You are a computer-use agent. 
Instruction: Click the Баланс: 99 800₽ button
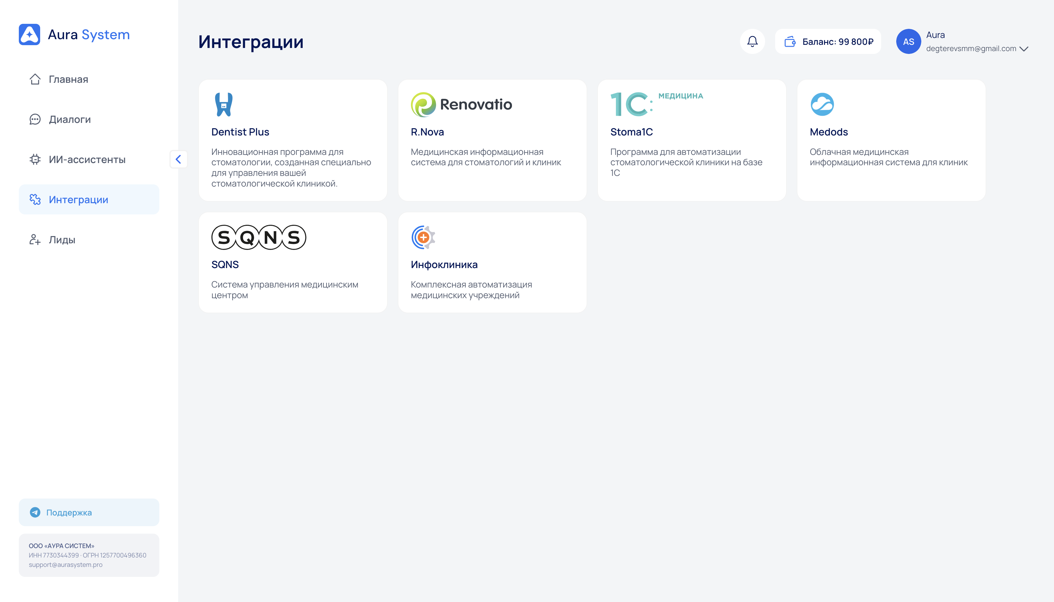click(837, 41)
